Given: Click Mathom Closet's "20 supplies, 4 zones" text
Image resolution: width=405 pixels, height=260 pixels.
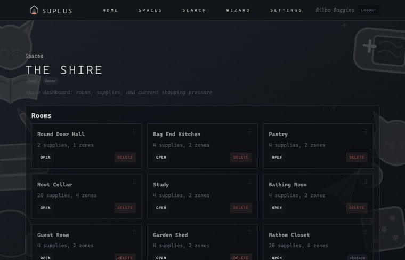Looking at the screenshot, I should click(298, 246).
